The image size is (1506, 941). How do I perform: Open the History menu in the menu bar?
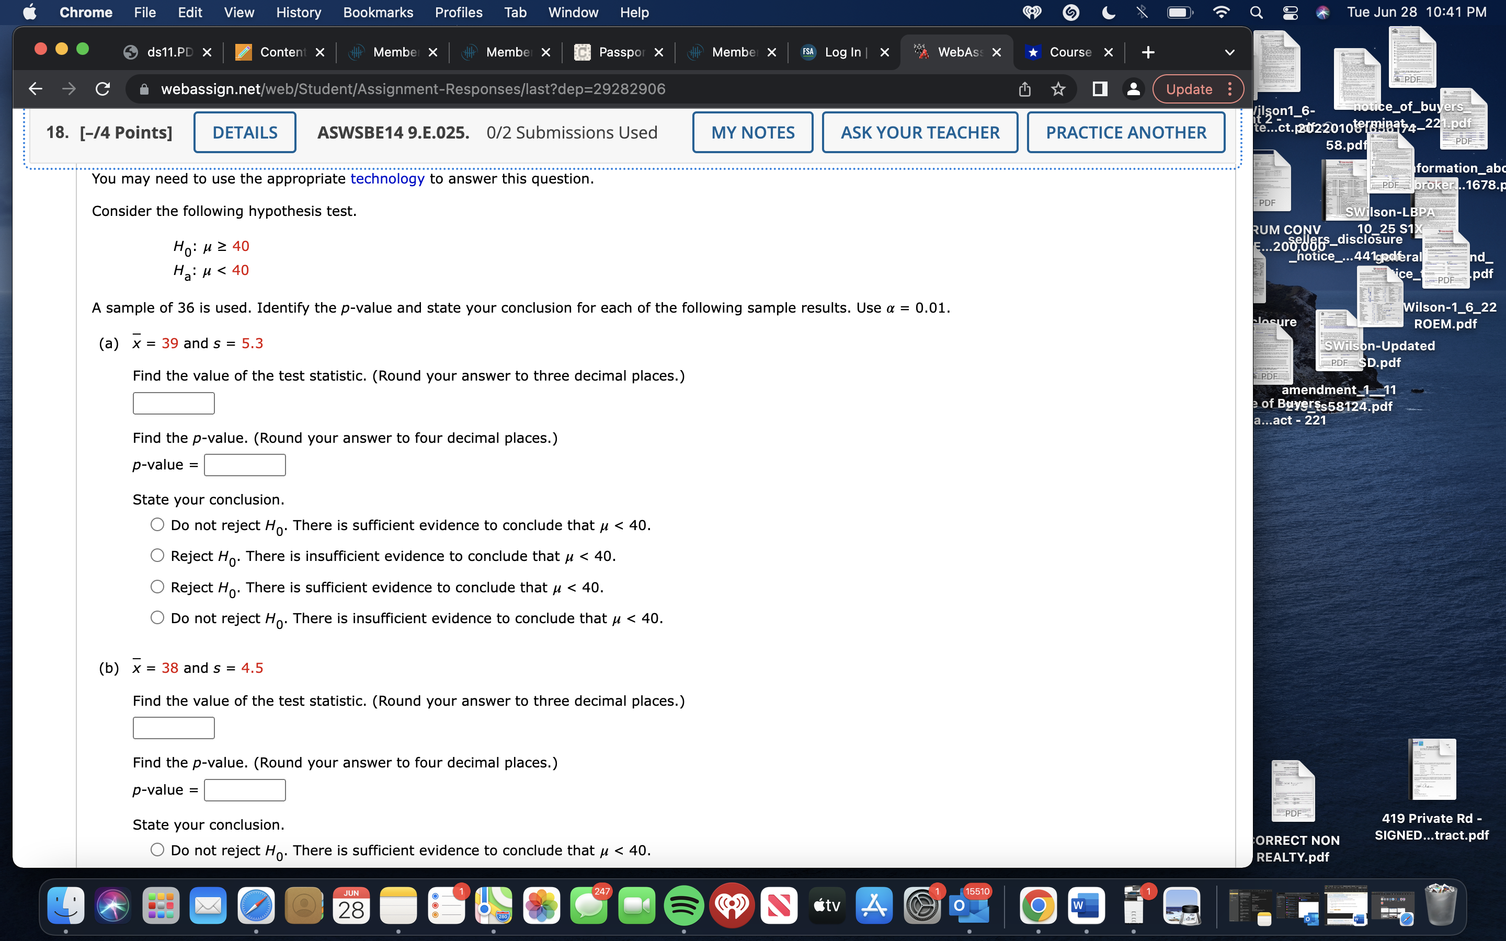[298, 12]
